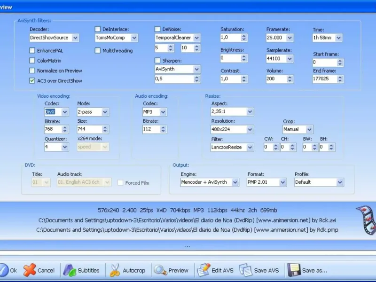Click the Save AVS documents icon
376x282 pixels.
tap(245, 270)
